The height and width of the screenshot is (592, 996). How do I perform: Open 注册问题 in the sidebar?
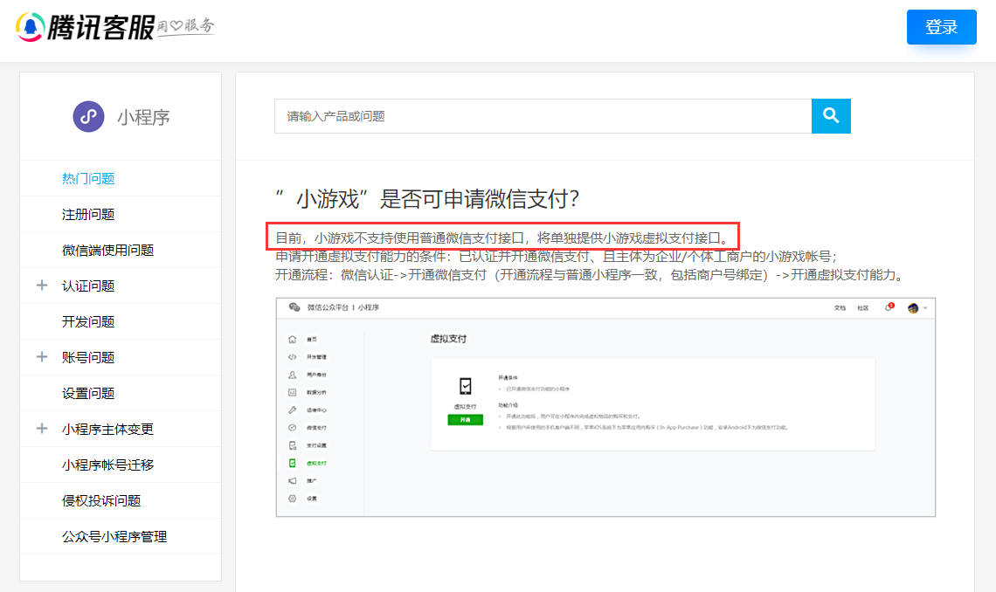(88, 215)
